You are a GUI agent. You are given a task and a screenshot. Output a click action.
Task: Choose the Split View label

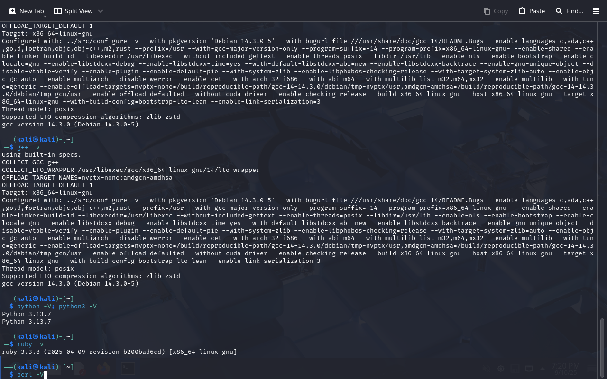[x=79, y=11]
